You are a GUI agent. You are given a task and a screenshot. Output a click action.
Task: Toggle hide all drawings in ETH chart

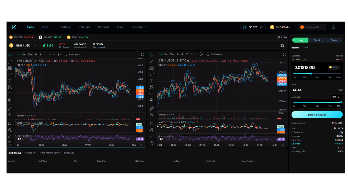pyautogui.click(x=152, y=142)
